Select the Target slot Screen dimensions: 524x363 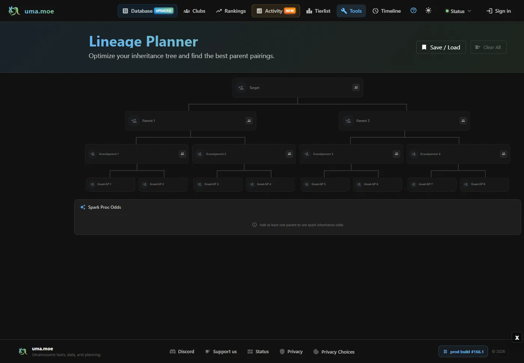298,87
